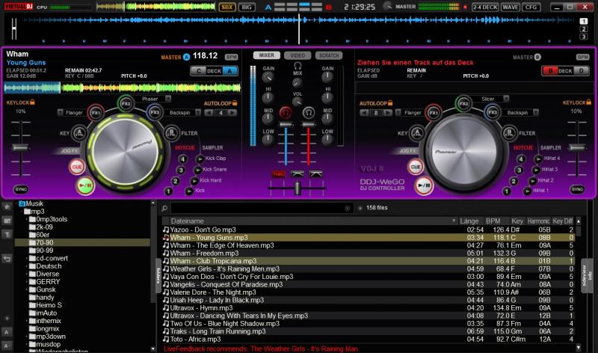Activate right deck FX3 button

[x=493, y=113]
